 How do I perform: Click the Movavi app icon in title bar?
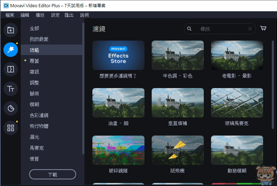6,6
